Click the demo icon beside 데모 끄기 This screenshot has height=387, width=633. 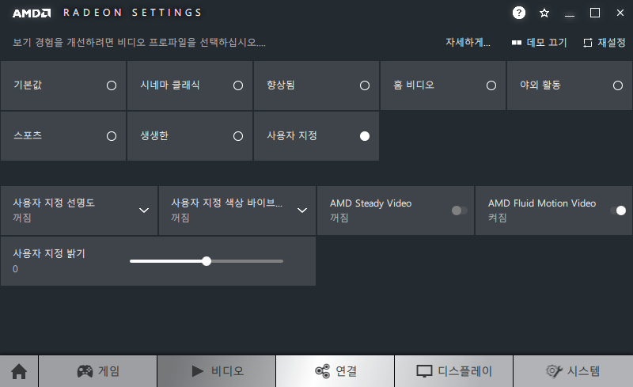click(517, 43)
